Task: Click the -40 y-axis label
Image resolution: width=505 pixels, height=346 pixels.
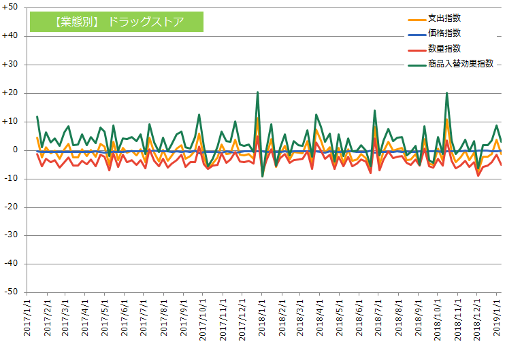Action: tap(11, 263)
